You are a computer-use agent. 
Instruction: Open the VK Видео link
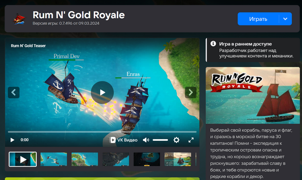pyautogui.click(x=123, y=140)
